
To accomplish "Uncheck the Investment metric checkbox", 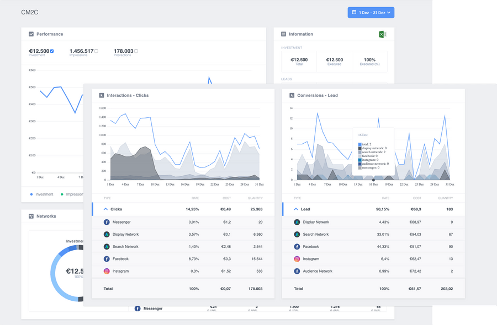I will [x=52, y=51].
